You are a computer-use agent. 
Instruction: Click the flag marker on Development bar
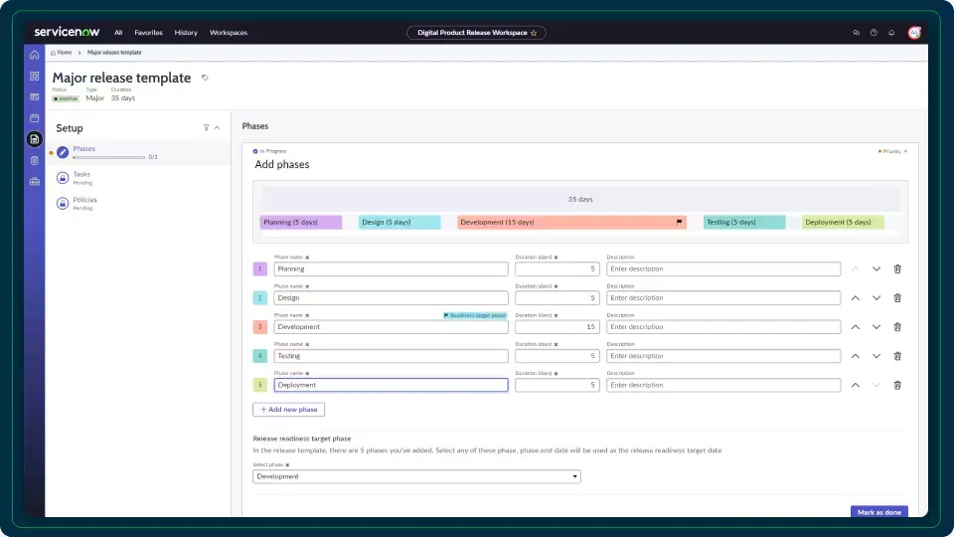click(x=679, y=222)
